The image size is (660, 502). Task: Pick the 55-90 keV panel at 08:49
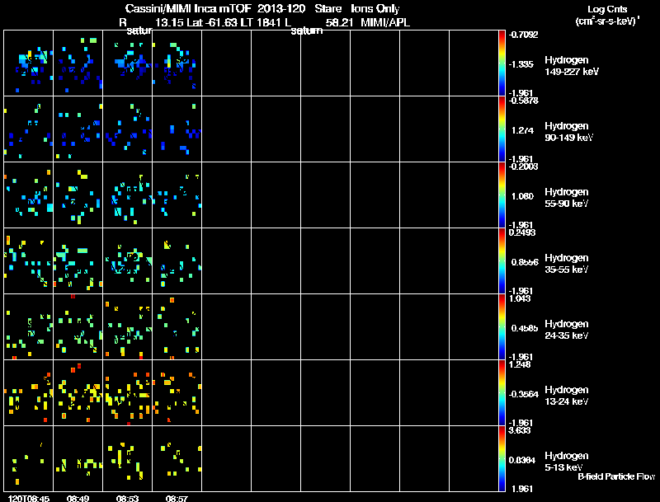point(78,195)
